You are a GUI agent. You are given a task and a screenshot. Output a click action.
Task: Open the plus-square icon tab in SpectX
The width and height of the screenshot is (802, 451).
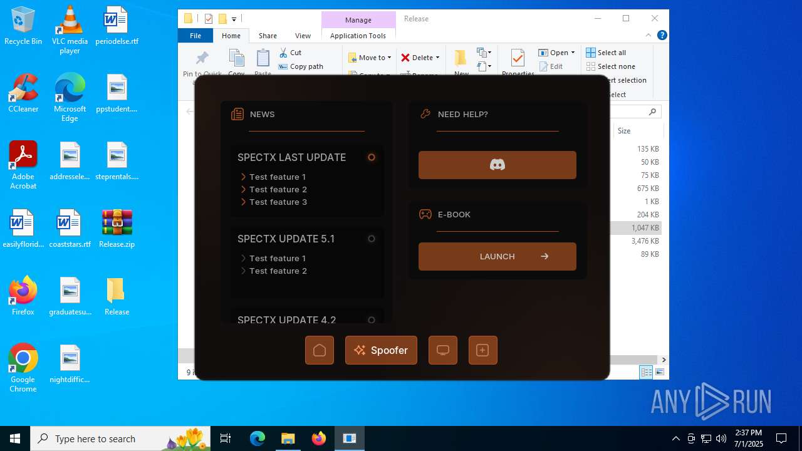pos(483,350)
